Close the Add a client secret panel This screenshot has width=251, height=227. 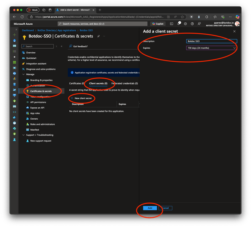pos(235,31)
